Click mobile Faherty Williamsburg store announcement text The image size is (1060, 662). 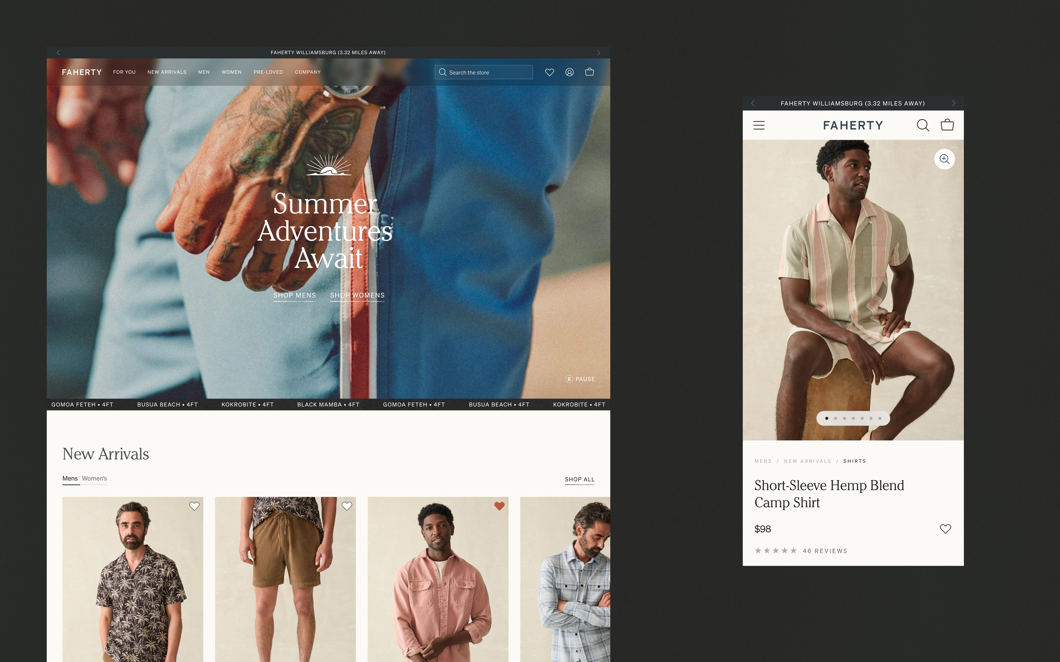click(x=852, y=103)
